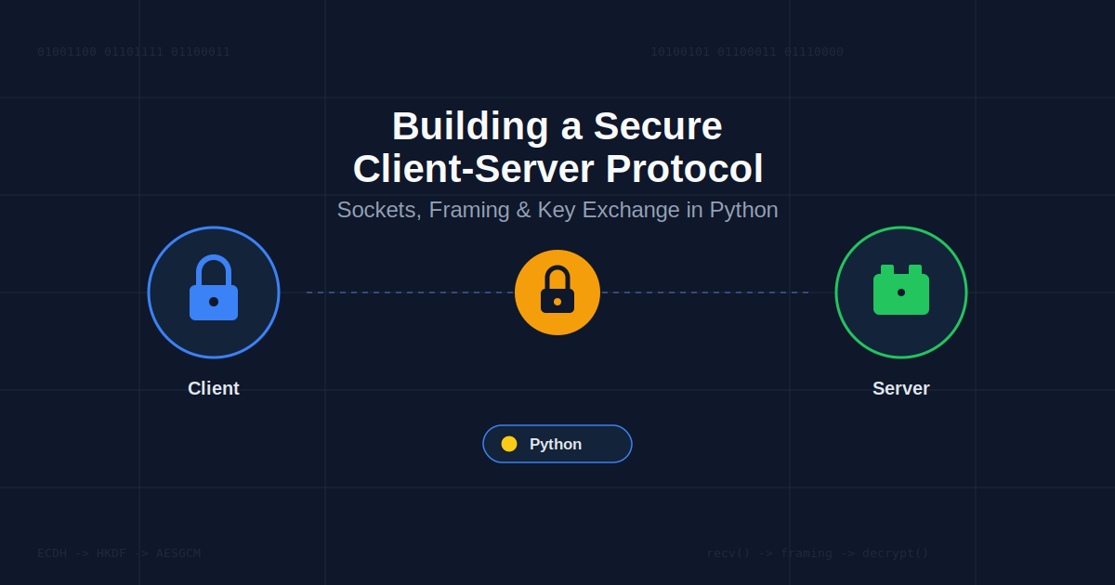Click the yellow dot in Python badge
The height and width of the screenshot is (585, 1115).
(509, 444)
